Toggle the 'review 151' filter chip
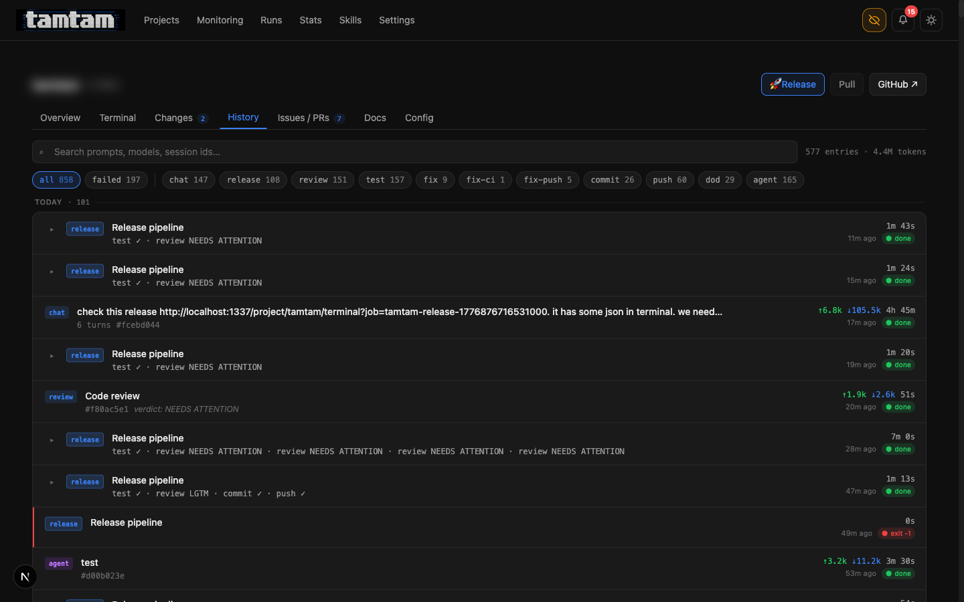Viewport: 964px width, 602px height. point(323,180)
